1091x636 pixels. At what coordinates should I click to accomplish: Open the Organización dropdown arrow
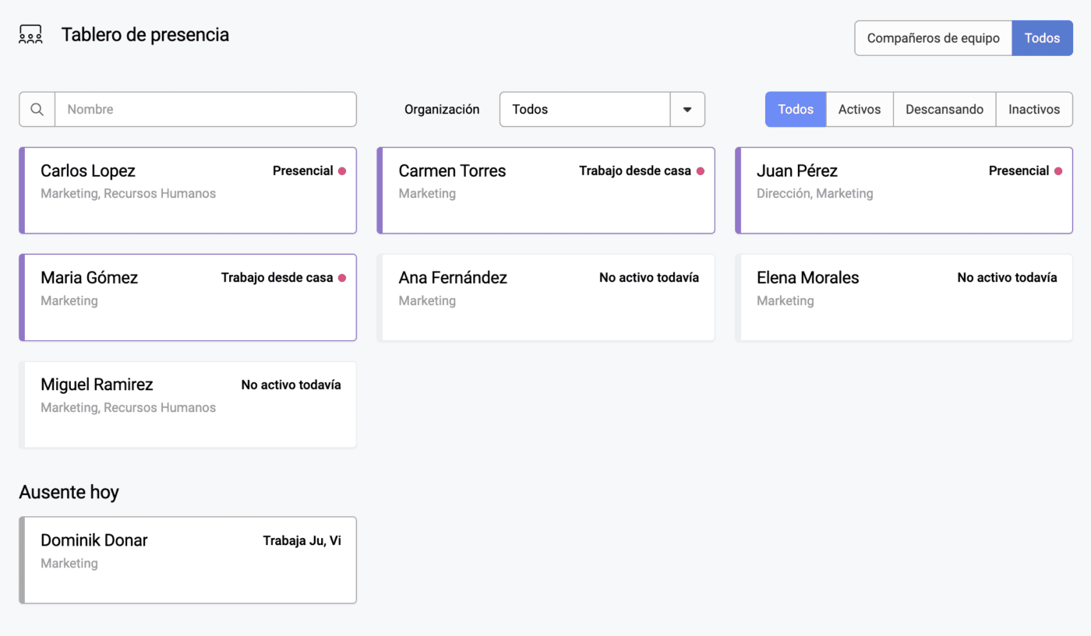coord(687,110)
